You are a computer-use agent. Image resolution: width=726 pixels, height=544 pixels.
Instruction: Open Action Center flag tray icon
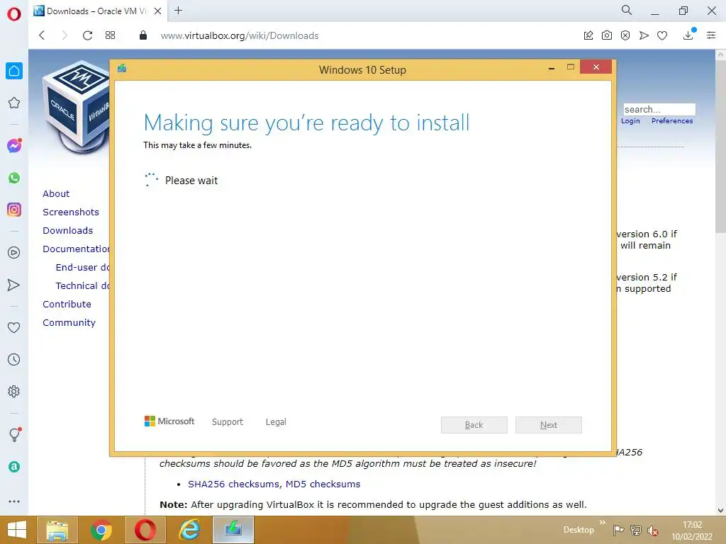(x=618, y=530)
